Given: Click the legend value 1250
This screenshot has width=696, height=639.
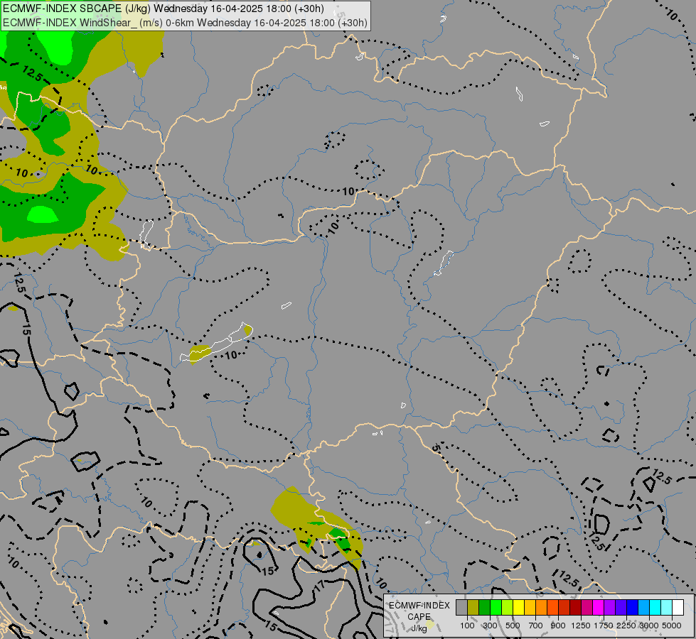Looking at the screenshot, I should click(x=581, y=626).
